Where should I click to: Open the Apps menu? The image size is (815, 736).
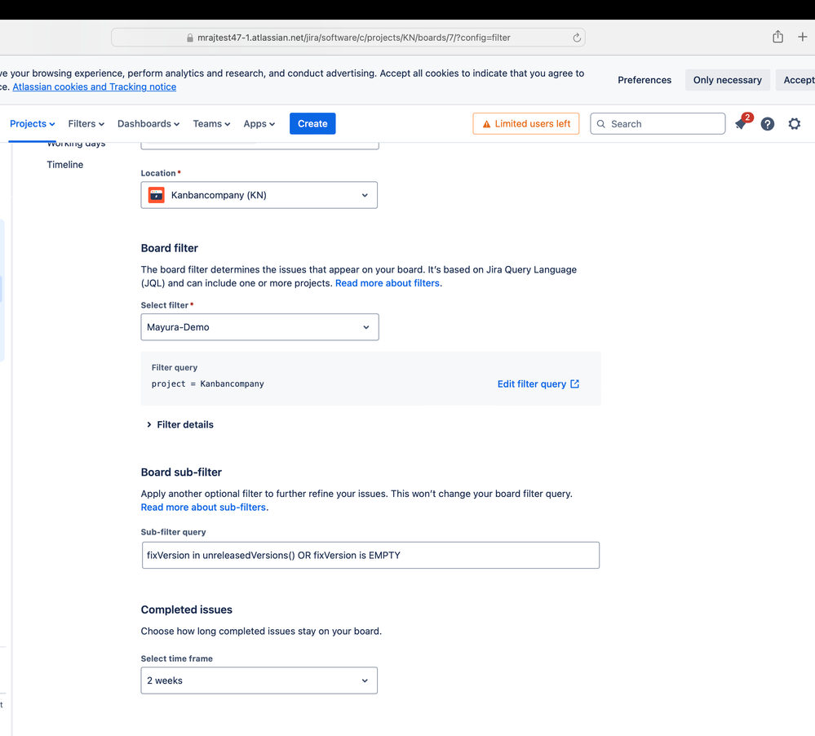tap(259, 124)
